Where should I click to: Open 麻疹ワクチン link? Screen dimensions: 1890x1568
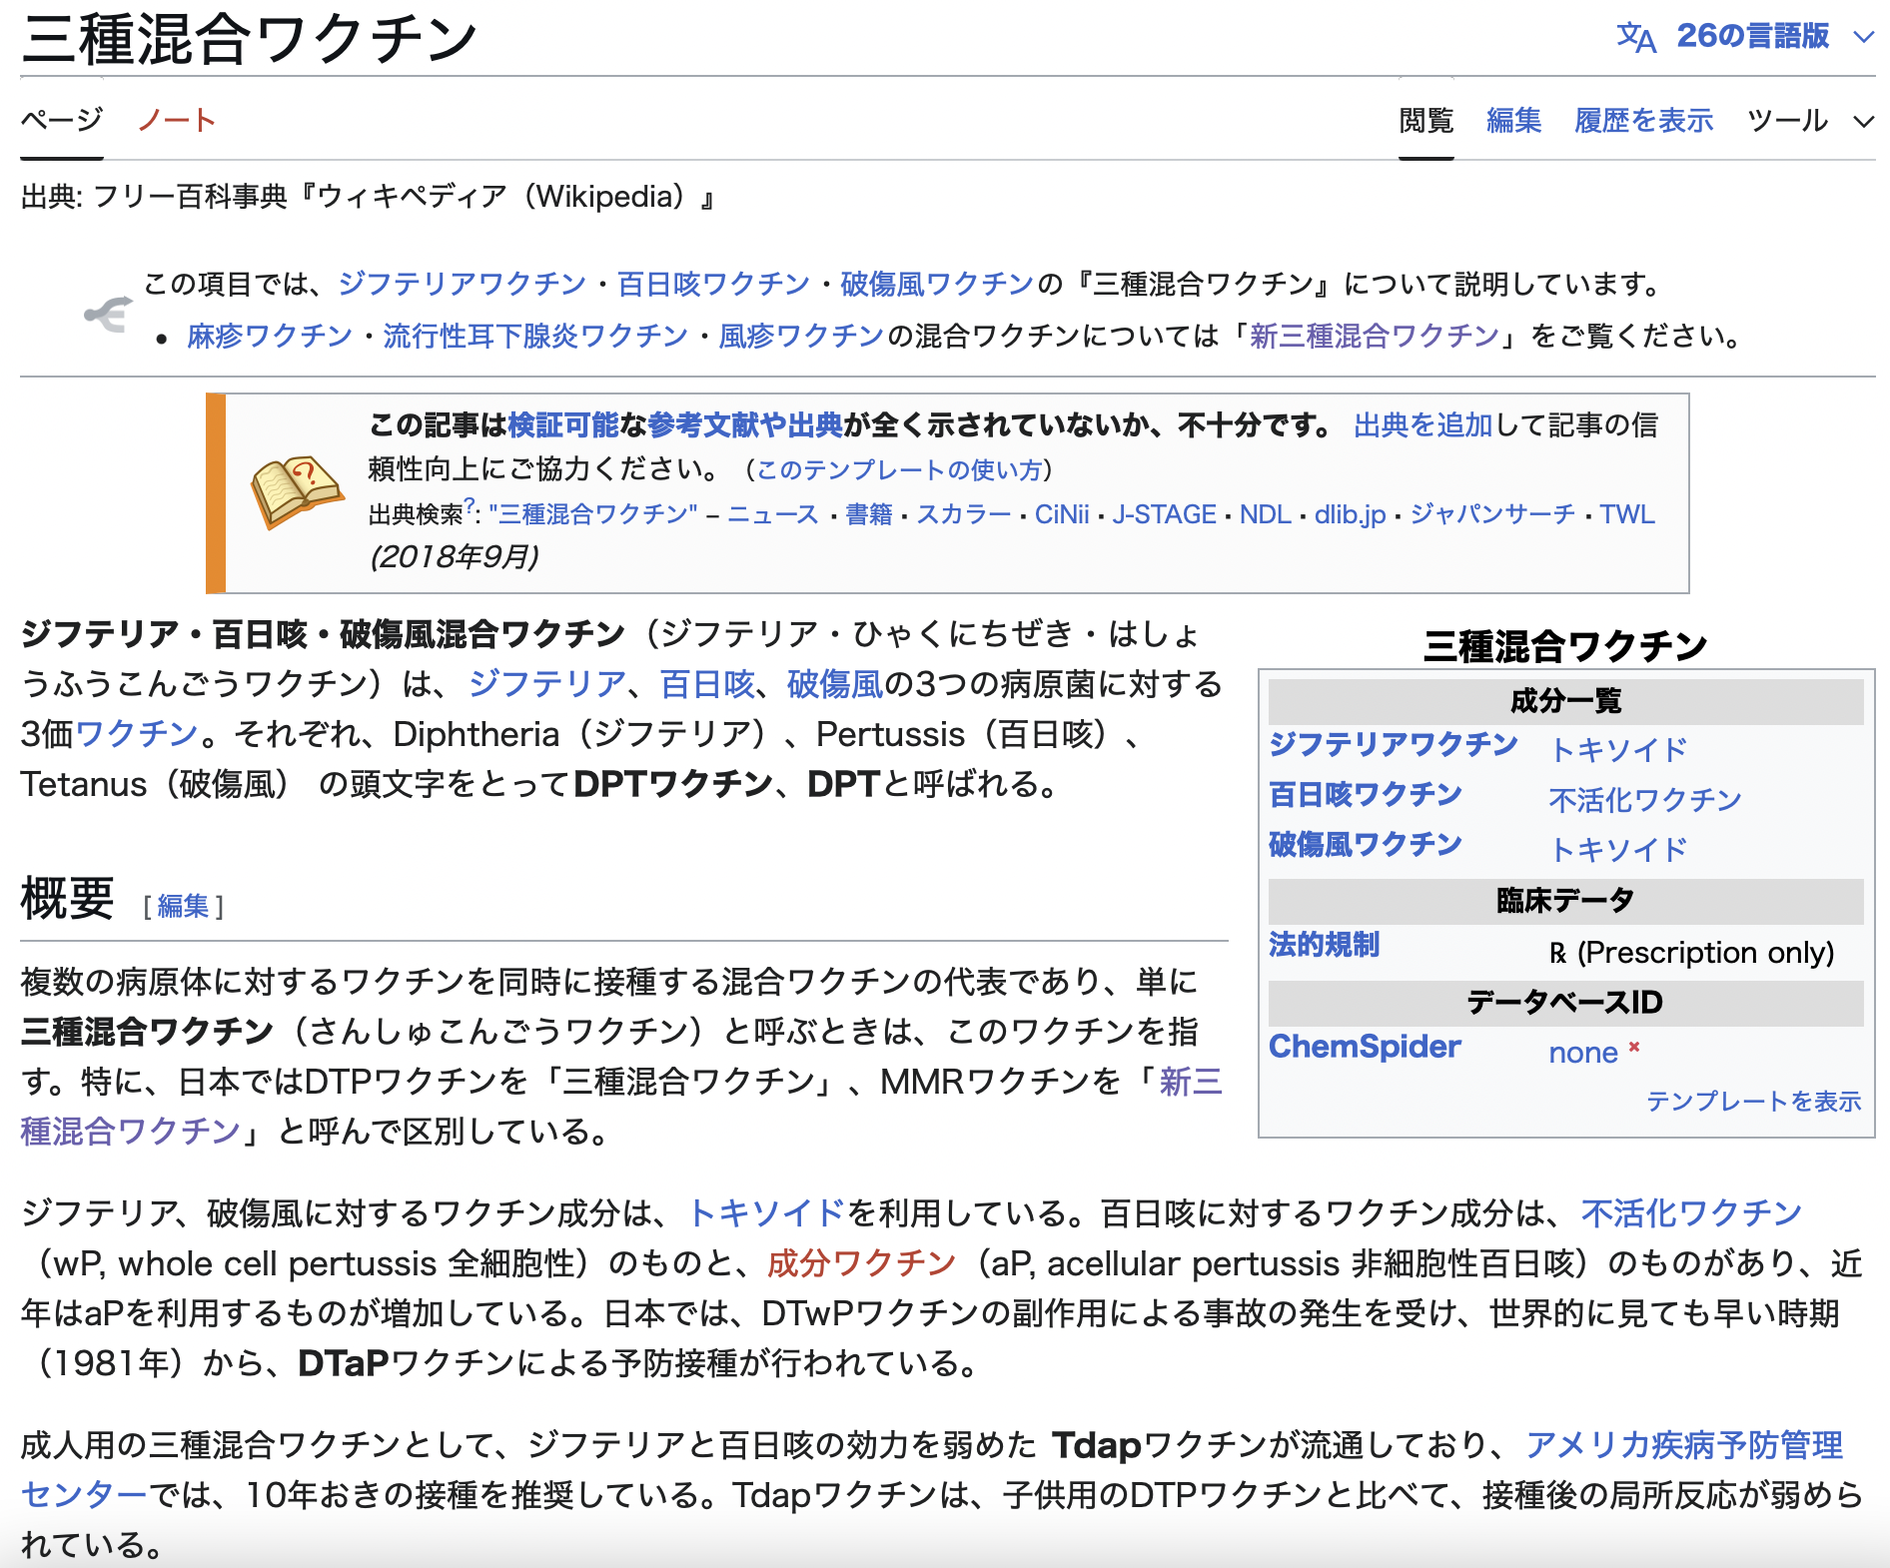pyautogui.click(x=270, y=336)
